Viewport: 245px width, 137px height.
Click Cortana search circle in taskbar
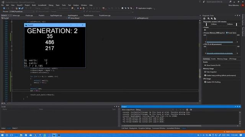tap(7, 135)
